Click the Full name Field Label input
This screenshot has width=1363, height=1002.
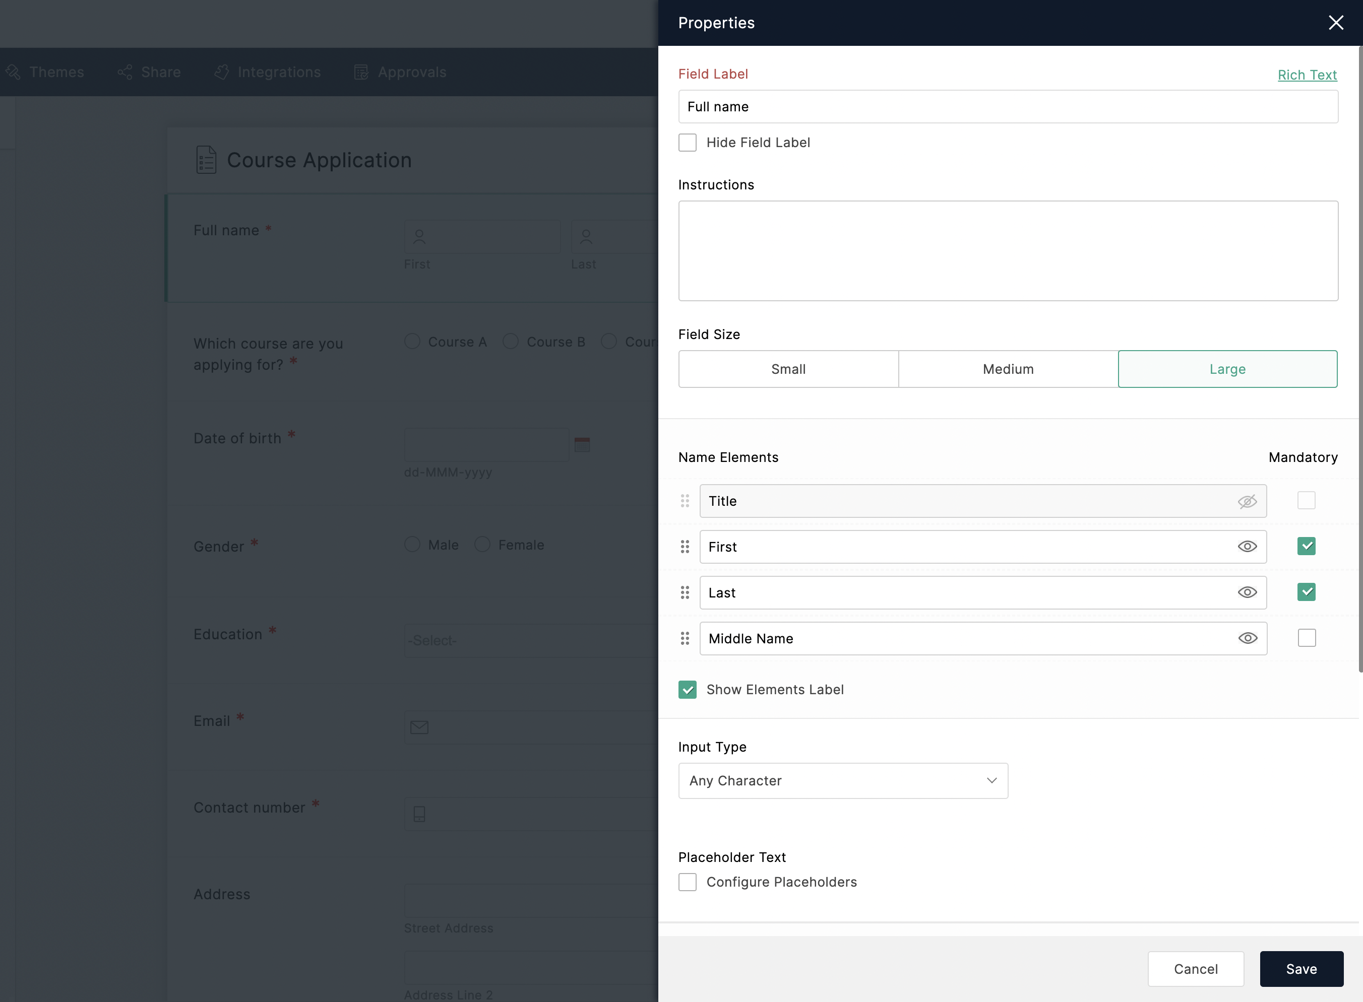1009,106
